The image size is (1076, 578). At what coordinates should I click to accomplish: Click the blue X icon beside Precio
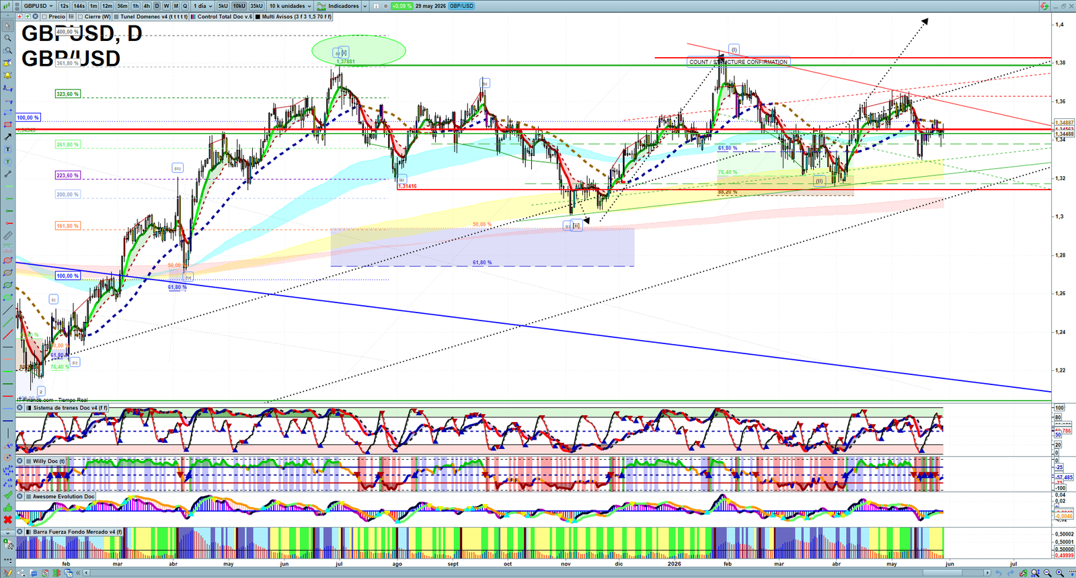[35, 16]
